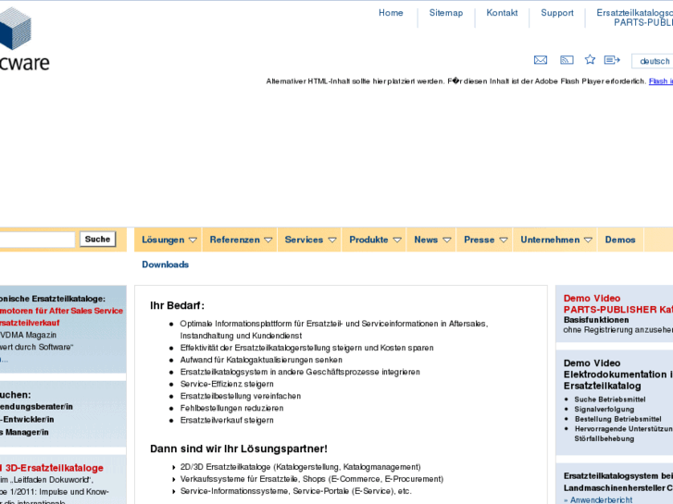Click 'Bestellung Betriebsmittel' bullet text

(x=618, y=419)
